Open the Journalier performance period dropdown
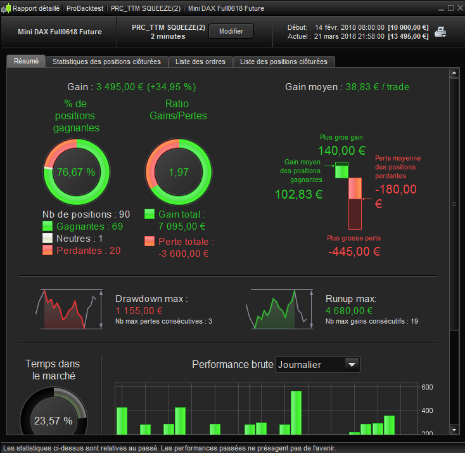The width and height of the screenshot is (465, 453). click(317, 364)
